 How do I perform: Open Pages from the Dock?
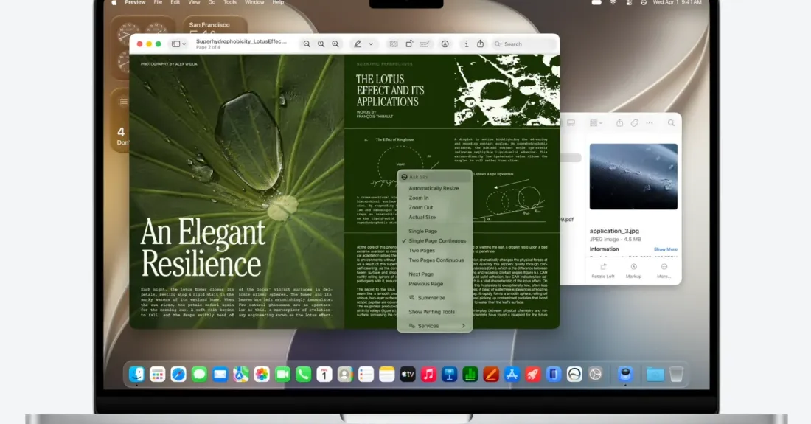pyautogui.click(x=491, y=374)
